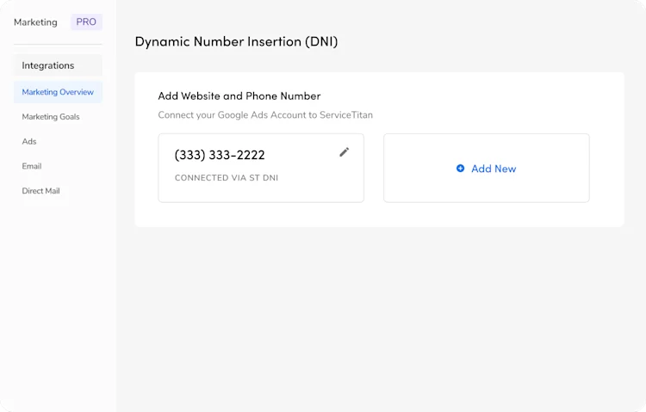646x412 pixels.
Task: Open the Ads page
Action: tap(29, 142)
